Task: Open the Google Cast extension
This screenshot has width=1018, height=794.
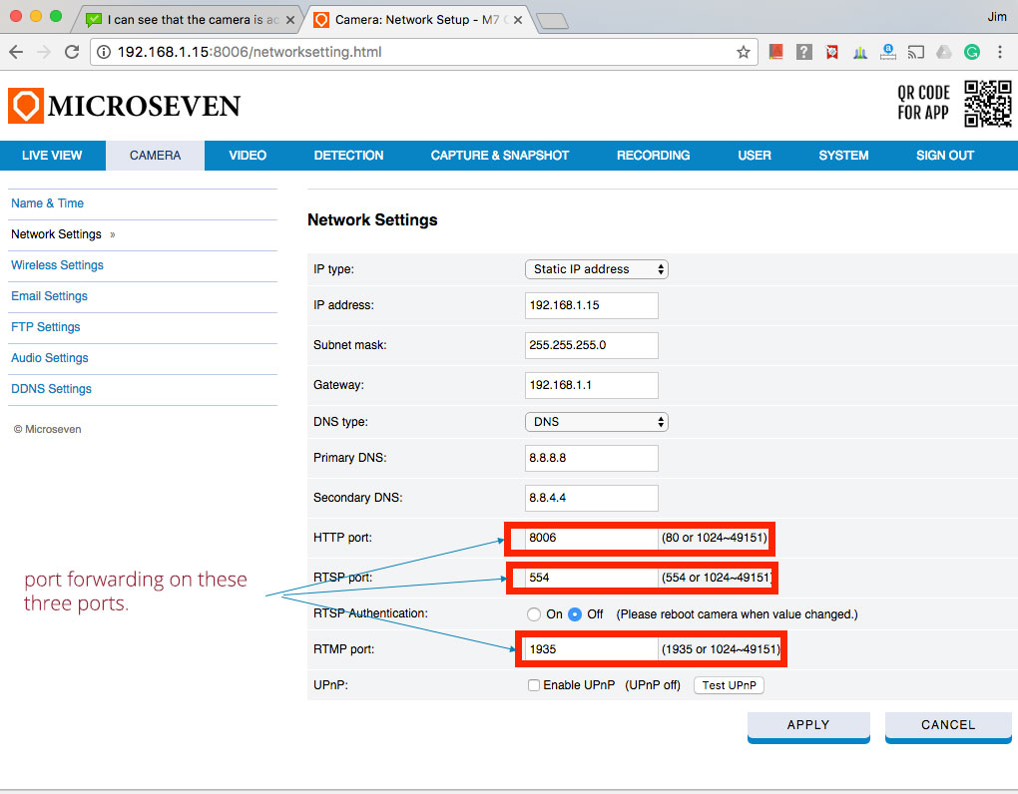Action: [916, 51]
